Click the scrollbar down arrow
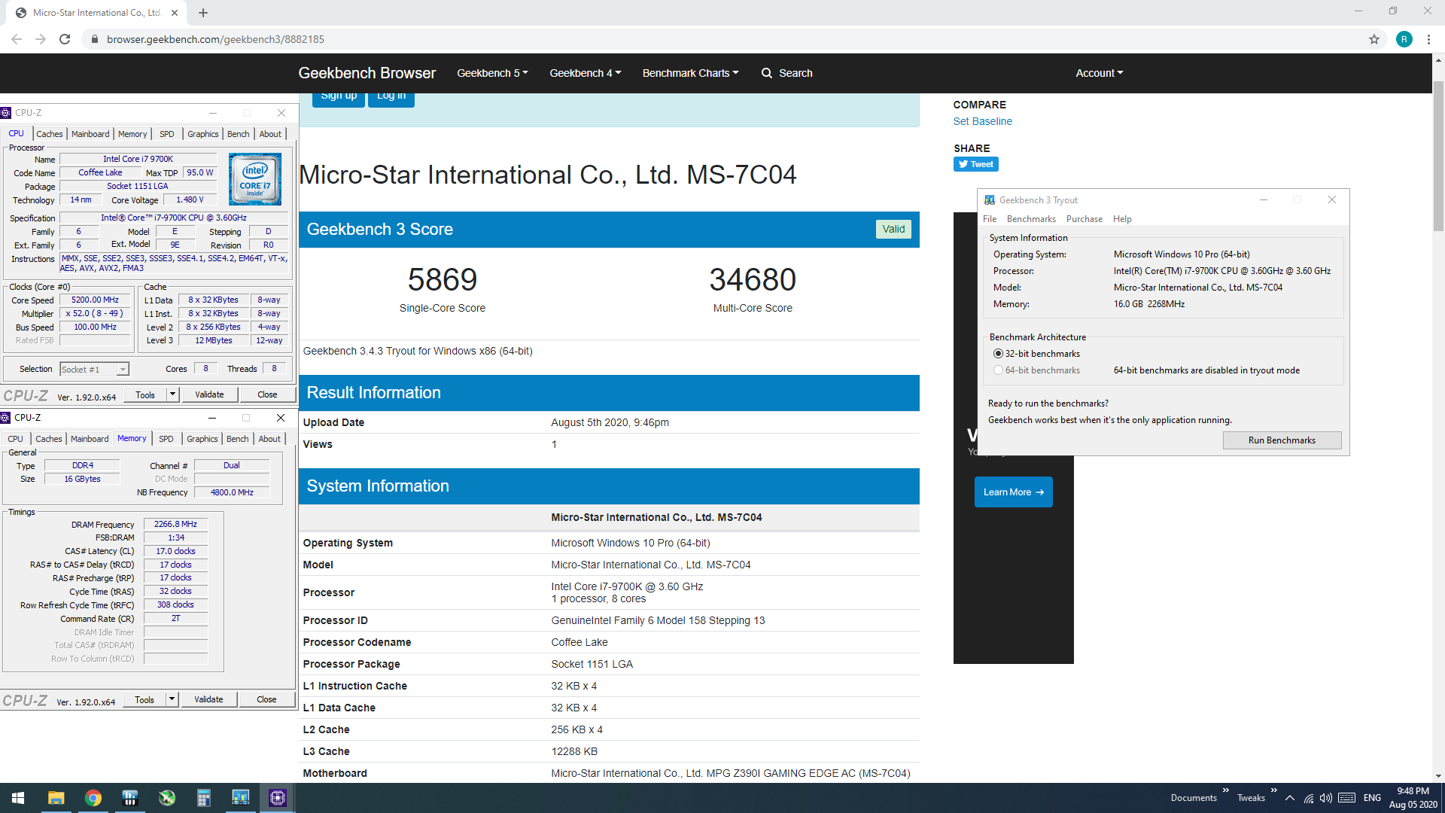 (x=1438, y=776)
